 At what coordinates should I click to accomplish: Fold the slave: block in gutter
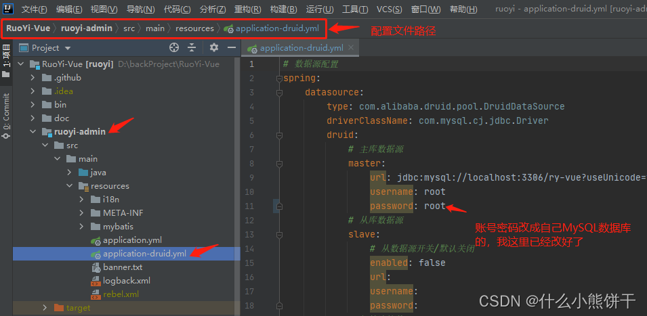click(x=279, y=234)
